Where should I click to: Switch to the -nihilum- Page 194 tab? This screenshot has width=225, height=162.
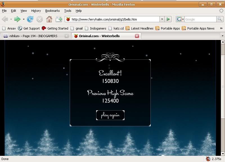[x=36, y=36]
